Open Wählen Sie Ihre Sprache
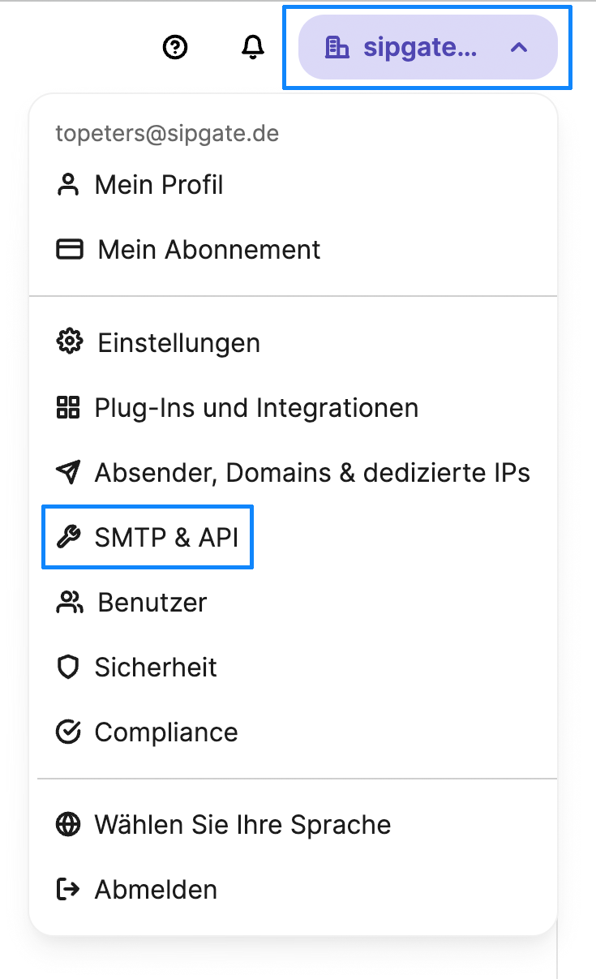The image size is (596, 979). pos(243,824)
